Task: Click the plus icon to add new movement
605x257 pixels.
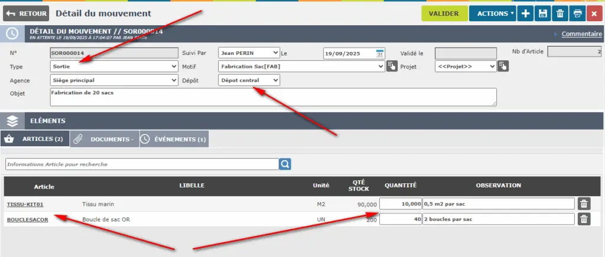Action: [x=526, y=14]
